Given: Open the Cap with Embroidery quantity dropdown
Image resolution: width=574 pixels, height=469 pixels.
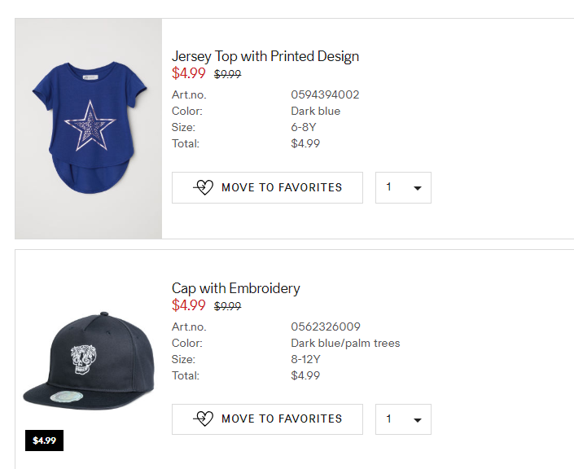Looking at the screenshot, I should [403, 419].
